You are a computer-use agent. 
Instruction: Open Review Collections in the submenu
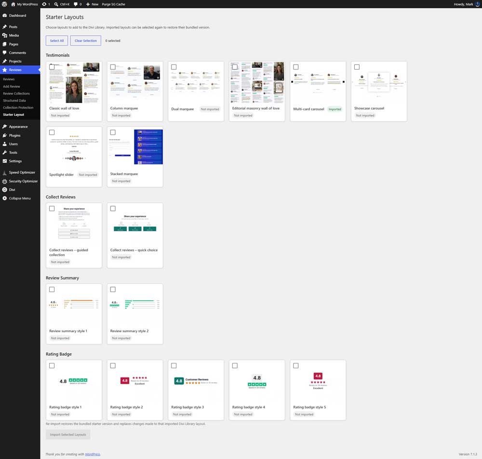[16, 94]
